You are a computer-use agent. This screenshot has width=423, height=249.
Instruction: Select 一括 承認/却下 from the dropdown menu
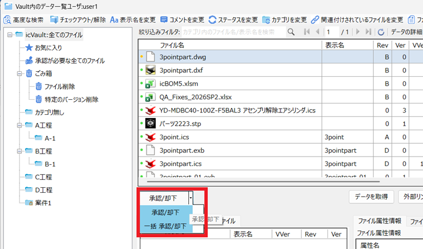pos(165,226)
